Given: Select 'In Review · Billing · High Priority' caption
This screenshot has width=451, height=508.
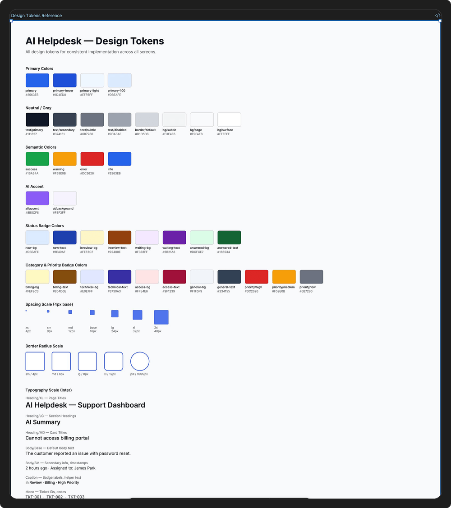Looking at the screenshot, I should 52,482.
